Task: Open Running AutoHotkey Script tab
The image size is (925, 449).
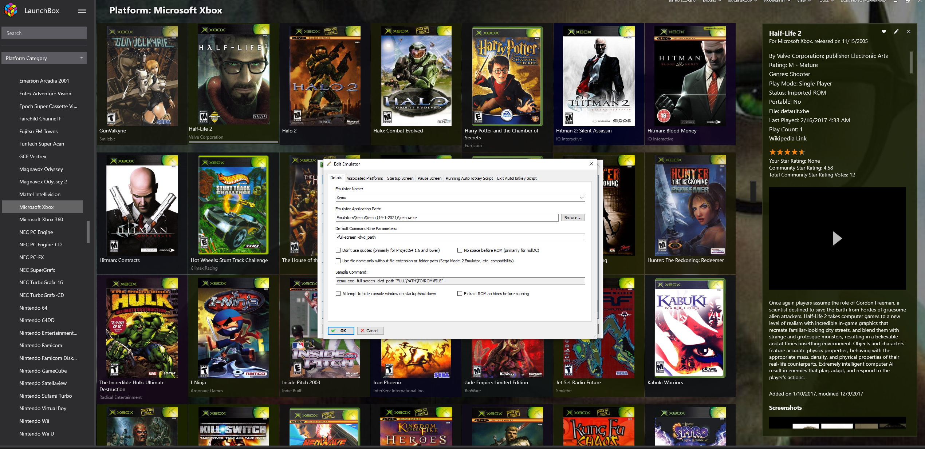Action: point(469,178)
